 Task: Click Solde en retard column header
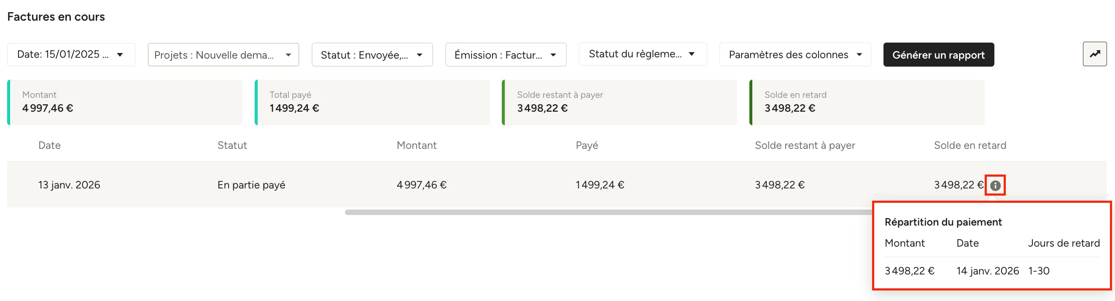point(970,145)
